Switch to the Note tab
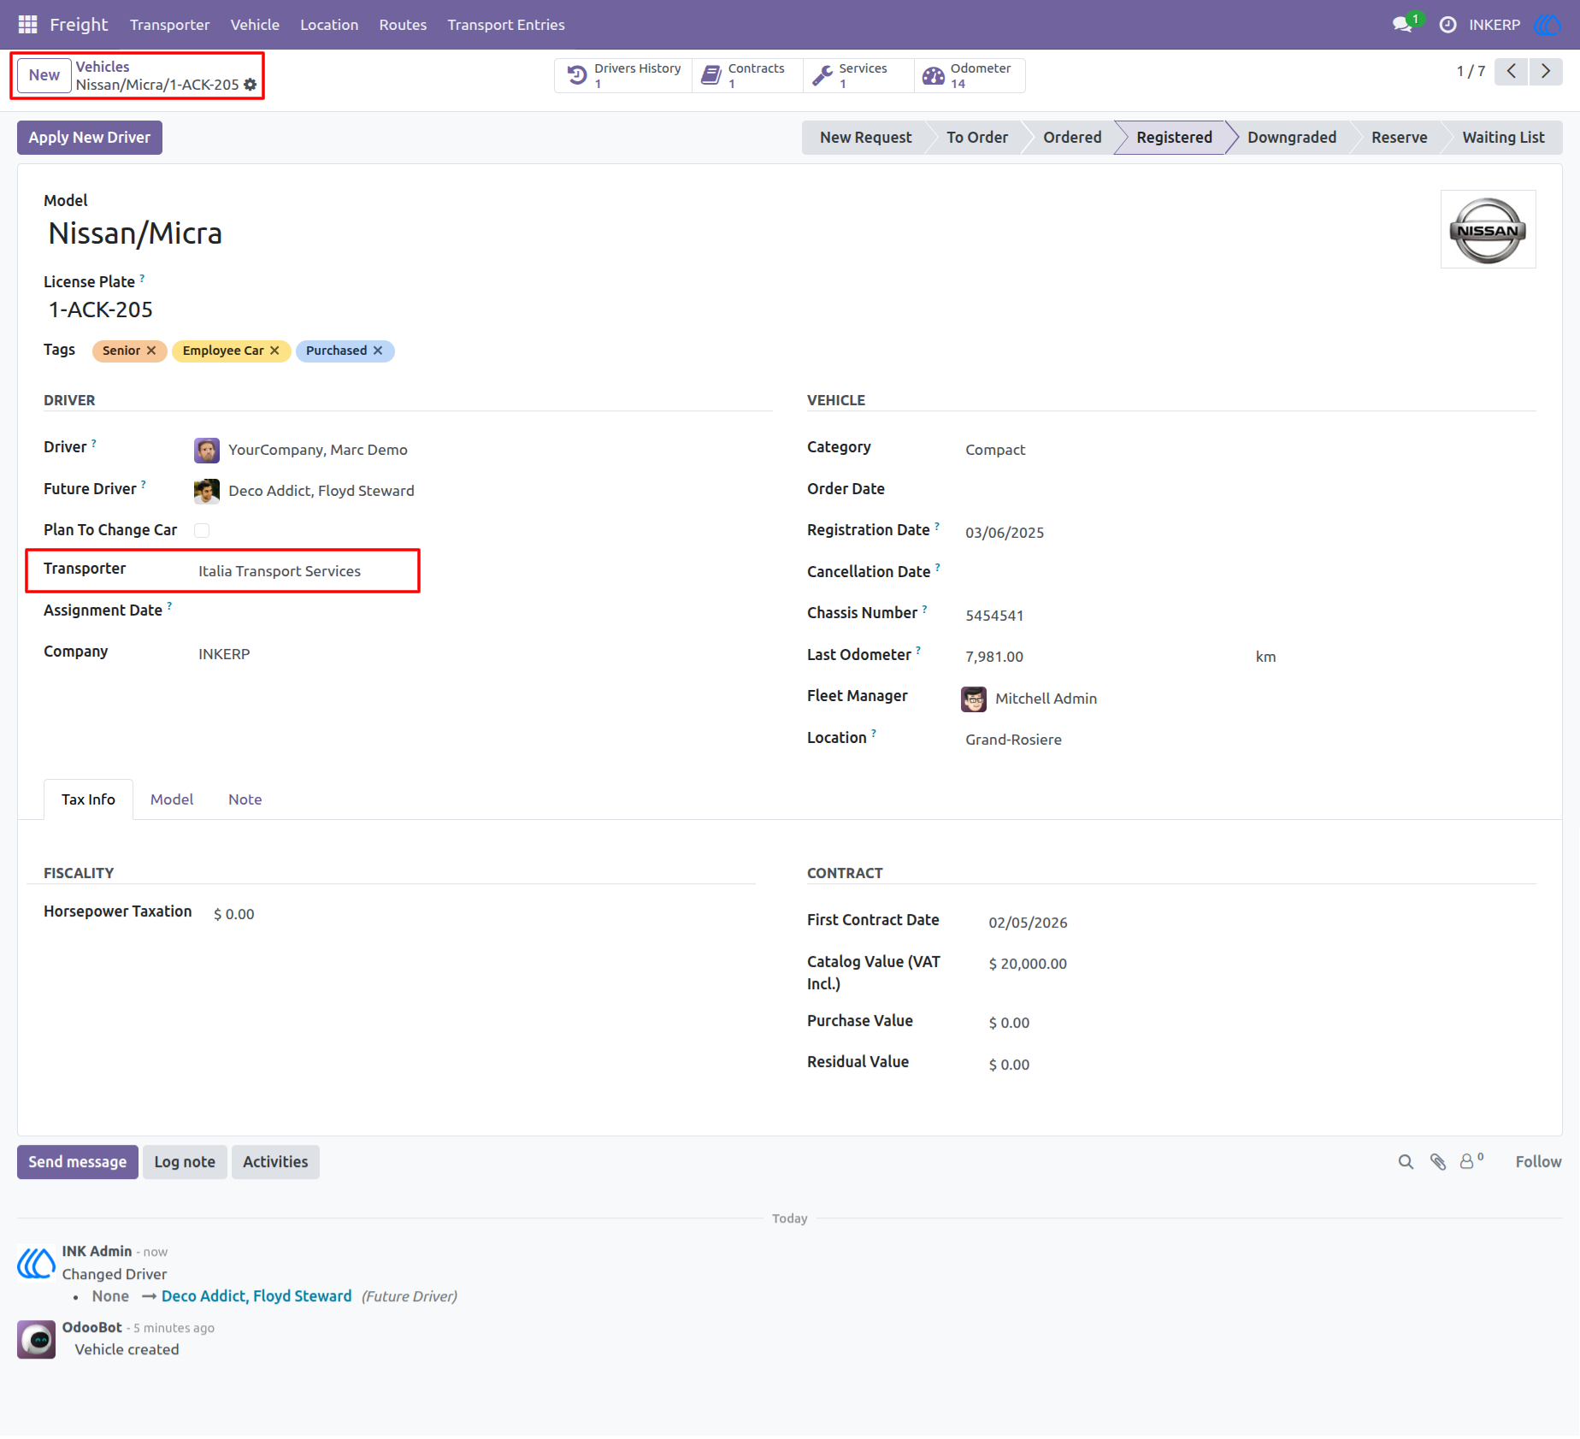This screenshot has height=1439, width=1580. tap(245, 799)
